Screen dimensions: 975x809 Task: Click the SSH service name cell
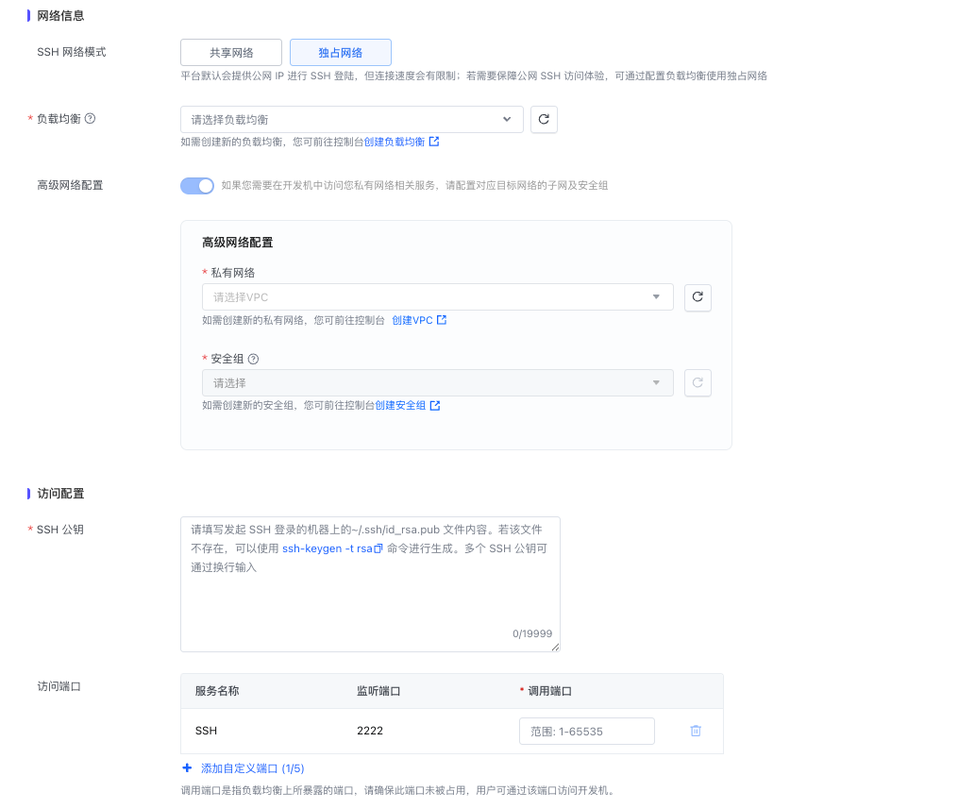[x=206, y=731]
